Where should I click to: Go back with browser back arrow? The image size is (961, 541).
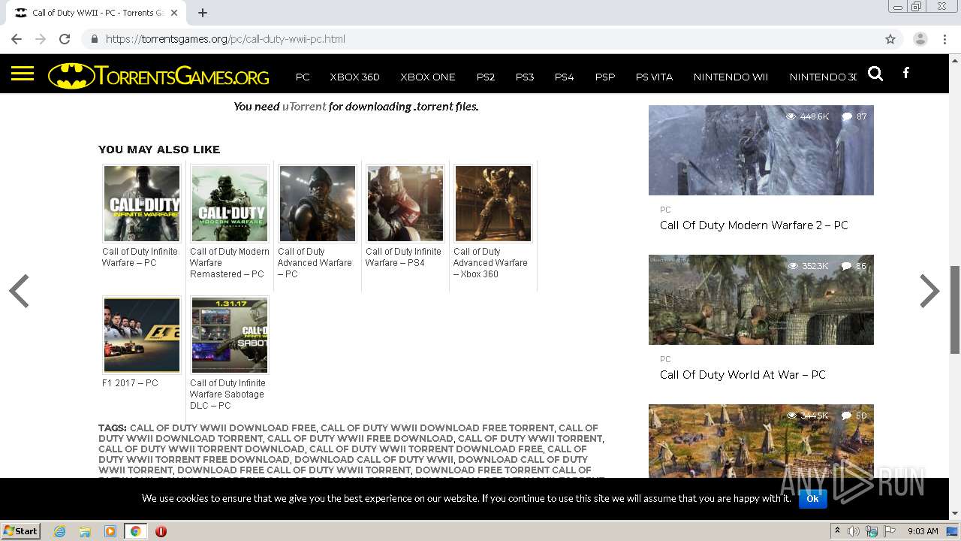(x=17, y=39)
